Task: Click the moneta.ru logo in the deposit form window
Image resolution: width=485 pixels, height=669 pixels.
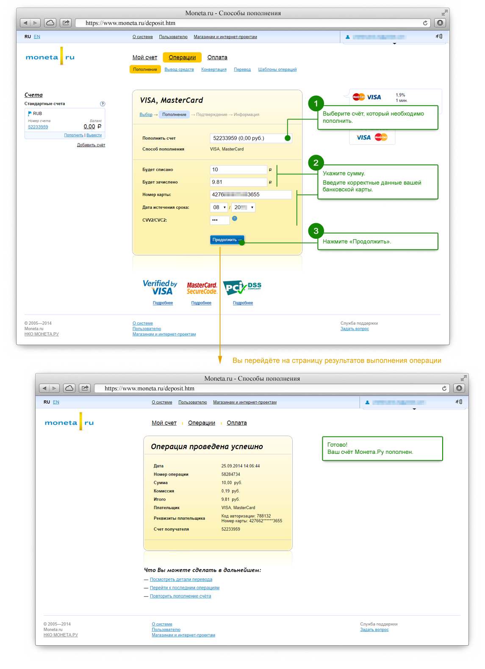Action: (x=50, y=57)
